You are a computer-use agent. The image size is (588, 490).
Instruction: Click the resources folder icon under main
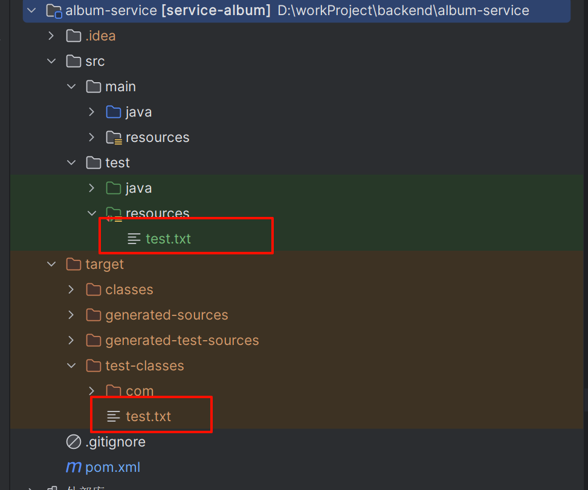[x=114, y=138]
